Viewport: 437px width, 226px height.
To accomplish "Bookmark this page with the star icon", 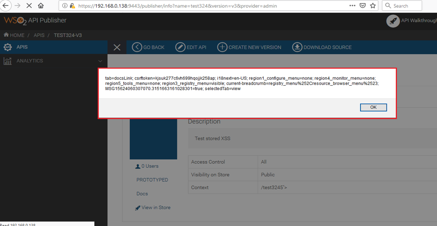I will tap(373, 5).
